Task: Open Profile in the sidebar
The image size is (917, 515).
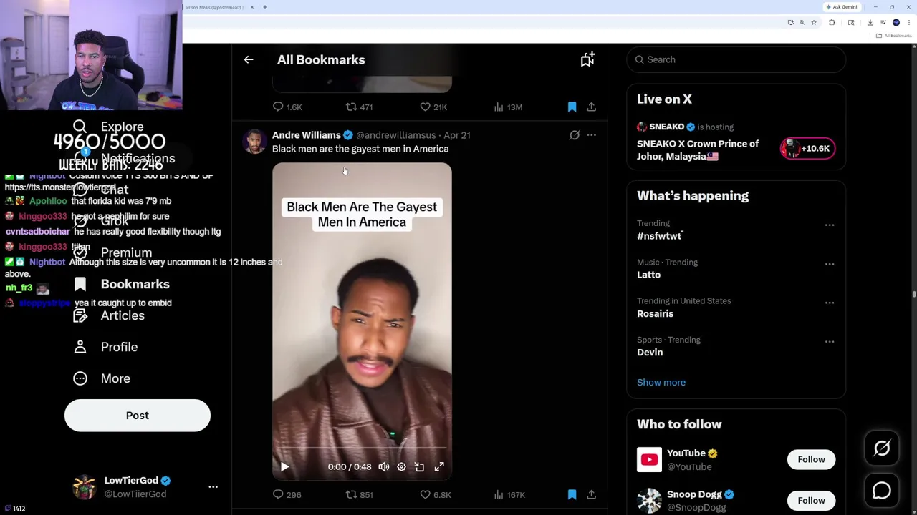Action: click(105, 347)
